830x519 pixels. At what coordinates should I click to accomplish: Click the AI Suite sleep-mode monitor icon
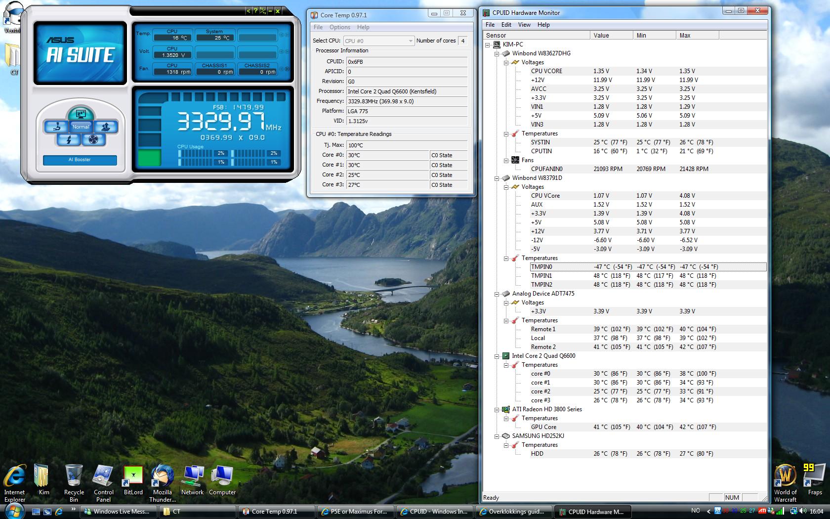(x=81, y=113)
